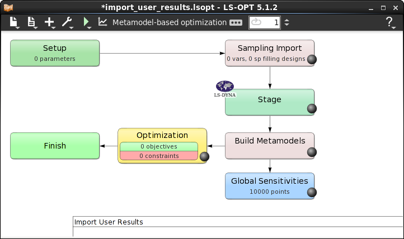Open the Global Sensitivities box
Screen dimensions: 404x239
point(270,186)
